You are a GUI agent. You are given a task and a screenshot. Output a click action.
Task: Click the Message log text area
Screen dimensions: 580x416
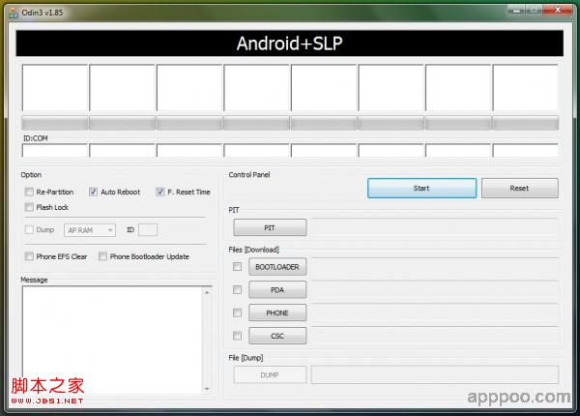click(x=112, y=341)
